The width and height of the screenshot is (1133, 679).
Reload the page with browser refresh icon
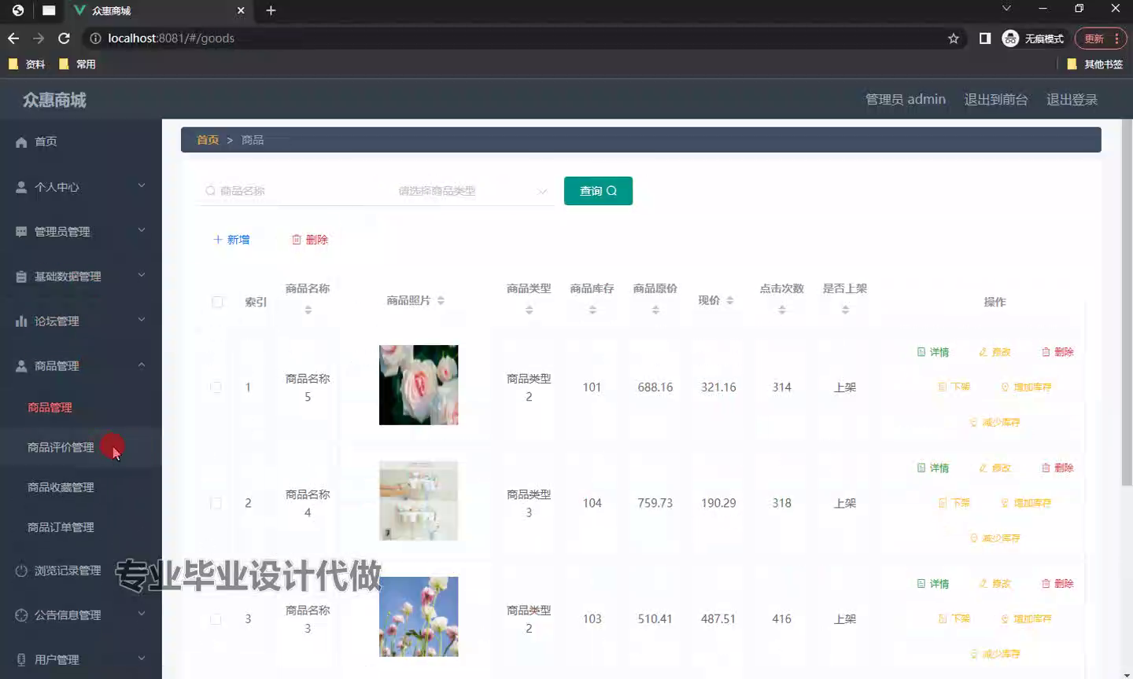click(65, 39)
